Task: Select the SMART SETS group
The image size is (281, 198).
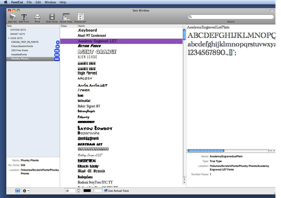Action: (18, 34)
